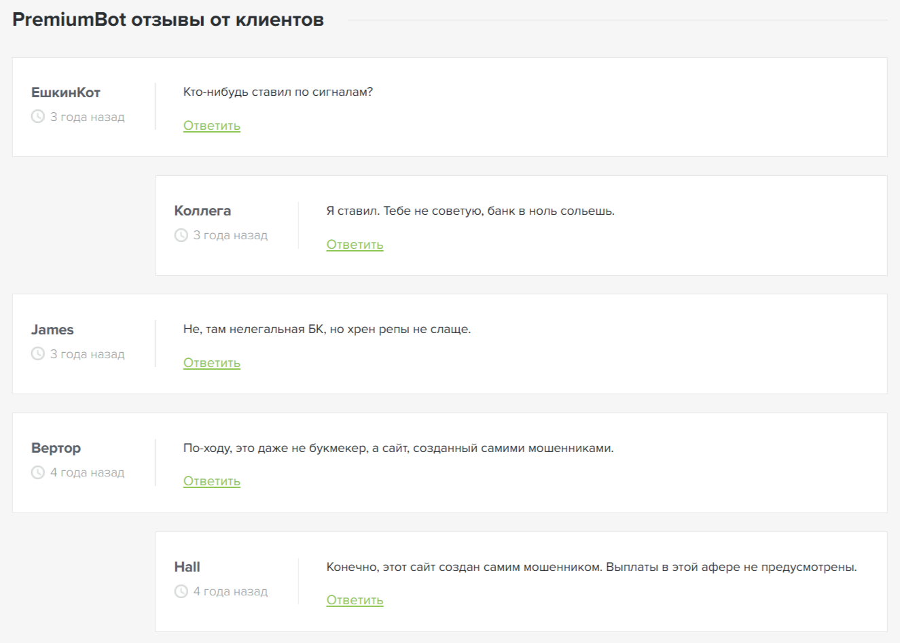Click the PremiumBot отзывы от клиентов heading
The height and width of the screenshot is (643, 900).
click(x=168, y=20)
